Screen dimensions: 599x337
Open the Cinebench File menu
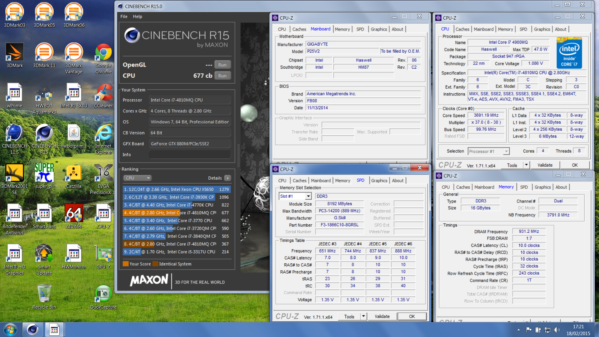point(124,17)
